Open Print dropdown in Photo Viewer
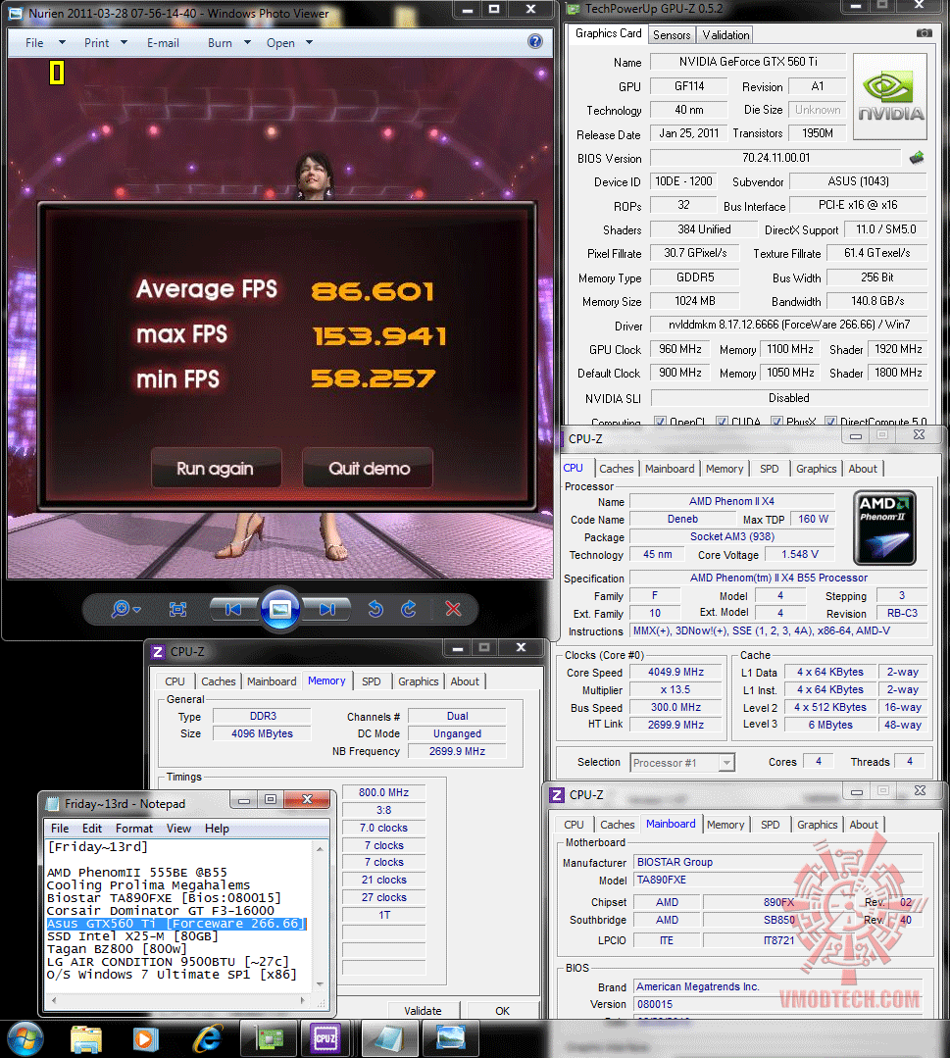 click(124, 42)
